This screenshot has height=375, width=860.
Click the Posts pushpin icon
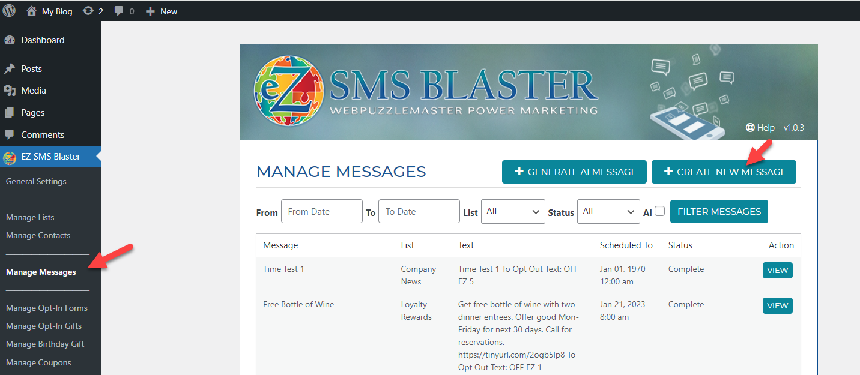coord(10,69)
